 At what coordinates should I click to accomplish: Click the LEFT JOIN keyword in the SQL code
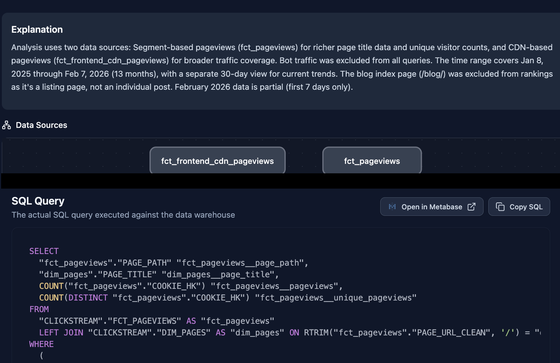pyautogui.click(x=61, y=332)
